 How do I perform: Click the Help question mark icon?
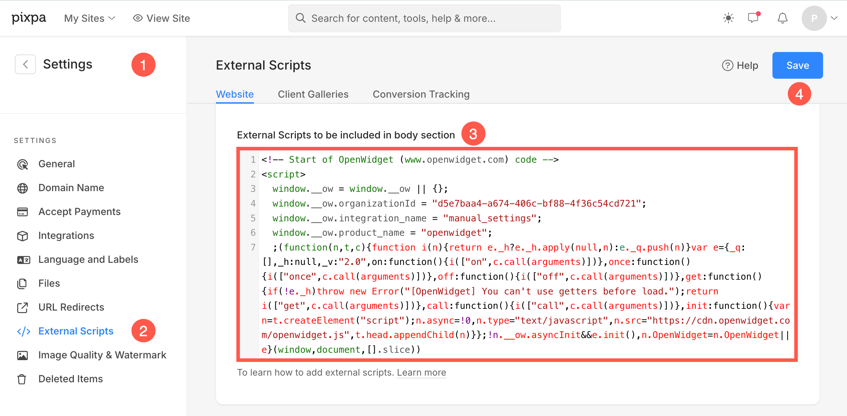pyautogui.click(x=727, y=65)
